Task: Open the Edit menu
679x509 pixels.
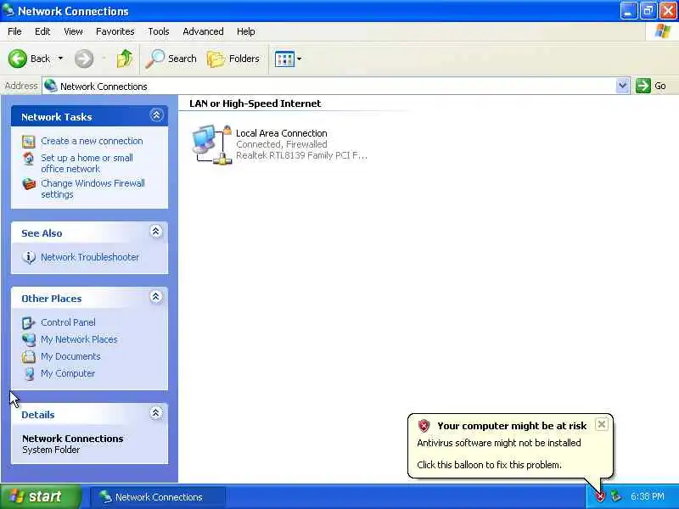Action: coord(42,31)
